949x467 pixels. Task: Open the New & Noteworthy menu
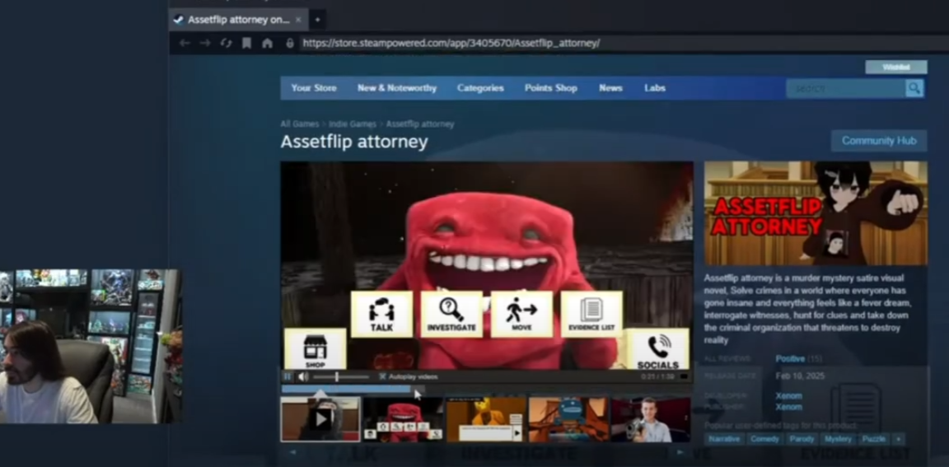[x=397, y=87]
